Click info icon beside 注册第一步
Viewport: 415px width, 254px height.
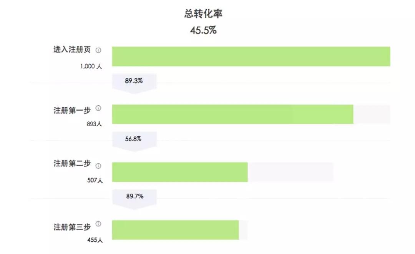(98, 108)
